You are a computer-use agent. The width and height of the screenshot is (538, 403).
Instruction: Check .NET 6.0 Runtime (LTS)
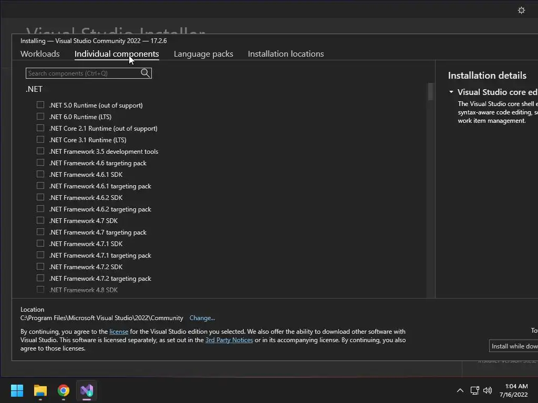coord(40,116)
